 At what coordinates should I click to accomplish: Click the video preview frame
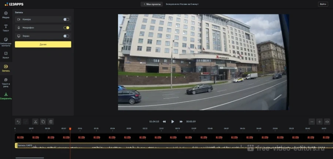tap(203, 62)
